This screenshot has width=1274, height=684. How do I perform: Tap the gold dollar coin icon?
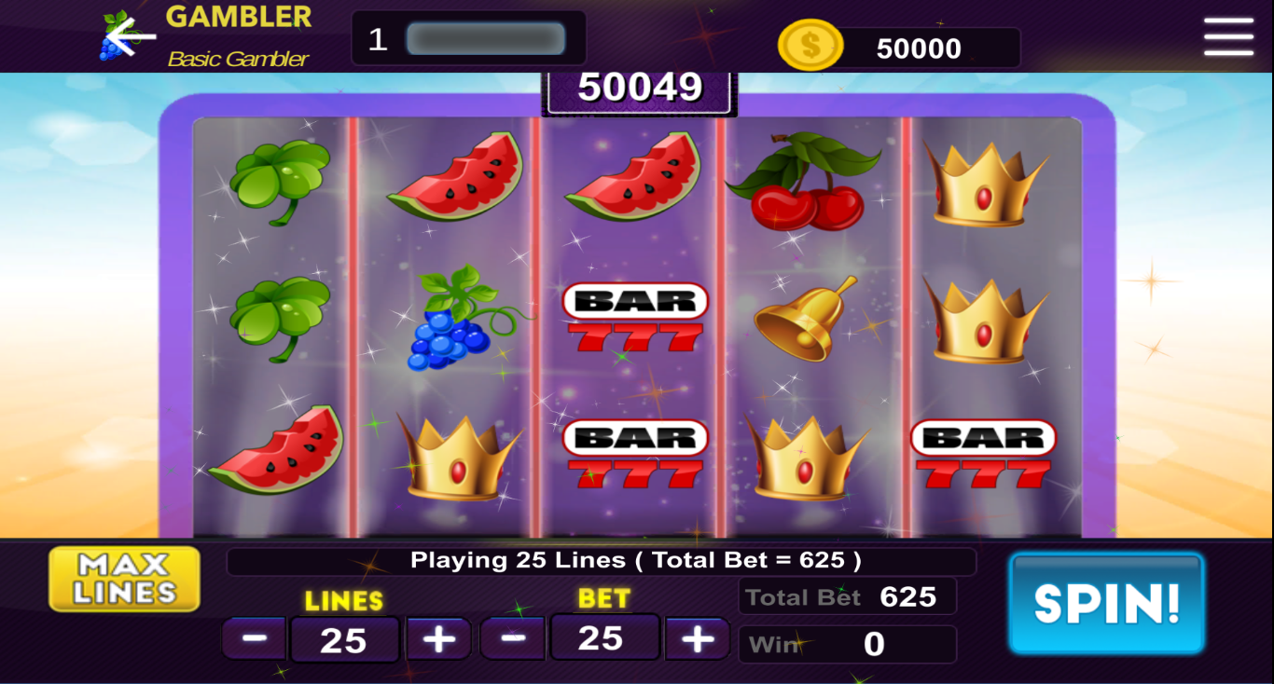(810, 46)
